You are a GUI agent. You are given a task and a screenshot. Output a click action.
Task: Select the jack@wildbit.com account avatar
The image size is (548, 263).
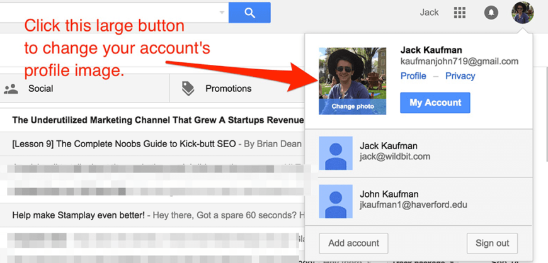334,153
